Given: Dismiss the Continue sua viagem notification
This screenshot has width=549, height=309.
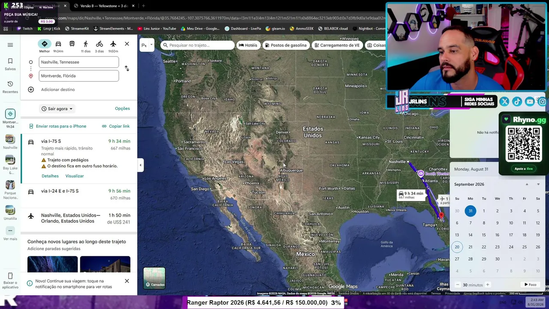Looking at the screenshot, I should coord(127,281).
